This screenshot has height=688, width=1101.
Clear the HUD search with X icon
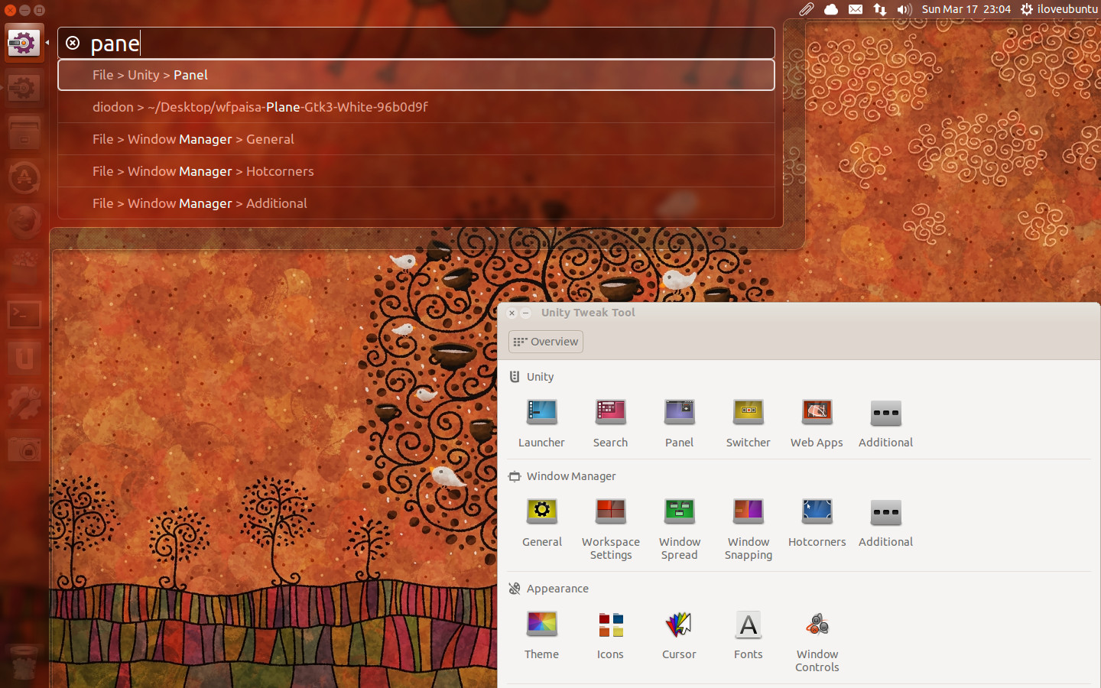[73, 44]
